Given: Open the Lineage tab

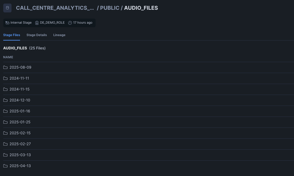Looking at the screenshot, I should pyautogui.click(x=59, y=35).
